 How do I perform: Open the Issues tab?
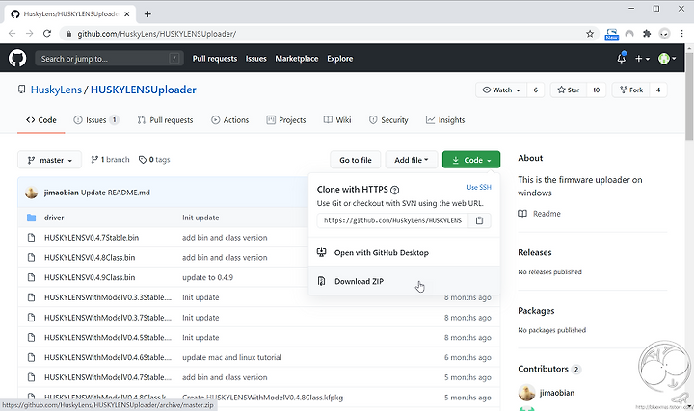(96, 119)
